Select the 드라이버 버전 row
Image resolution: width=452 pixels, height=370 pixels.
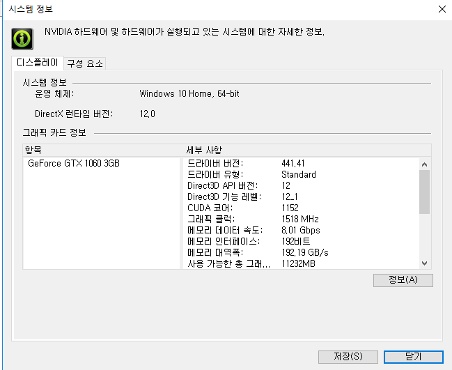coord(302,164)
